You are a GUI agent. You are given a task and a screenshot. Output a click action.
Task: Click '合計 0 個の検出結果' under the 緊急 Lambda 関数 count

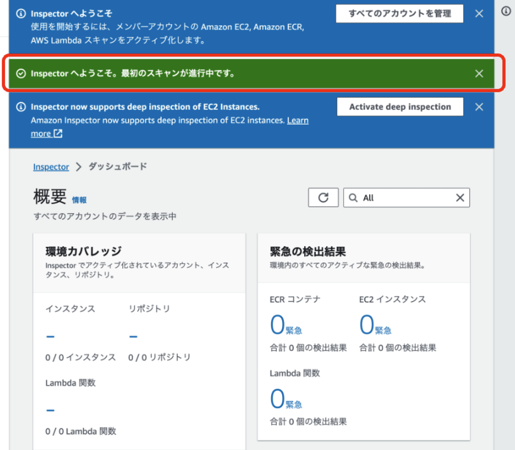point(308,422)
